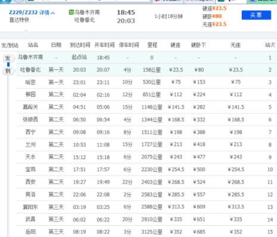The height and width of the screenshot is (237, 277).
Task: Click the 无座 ¥23.5 price in summary
Action: point(214,24)
